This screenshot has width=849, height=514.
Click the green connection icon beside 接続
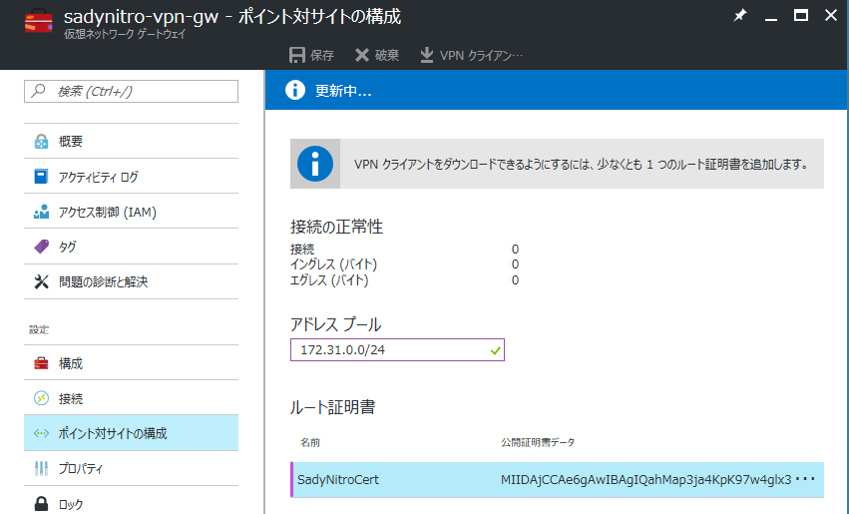pyautogui.click(x=41, y=398)
